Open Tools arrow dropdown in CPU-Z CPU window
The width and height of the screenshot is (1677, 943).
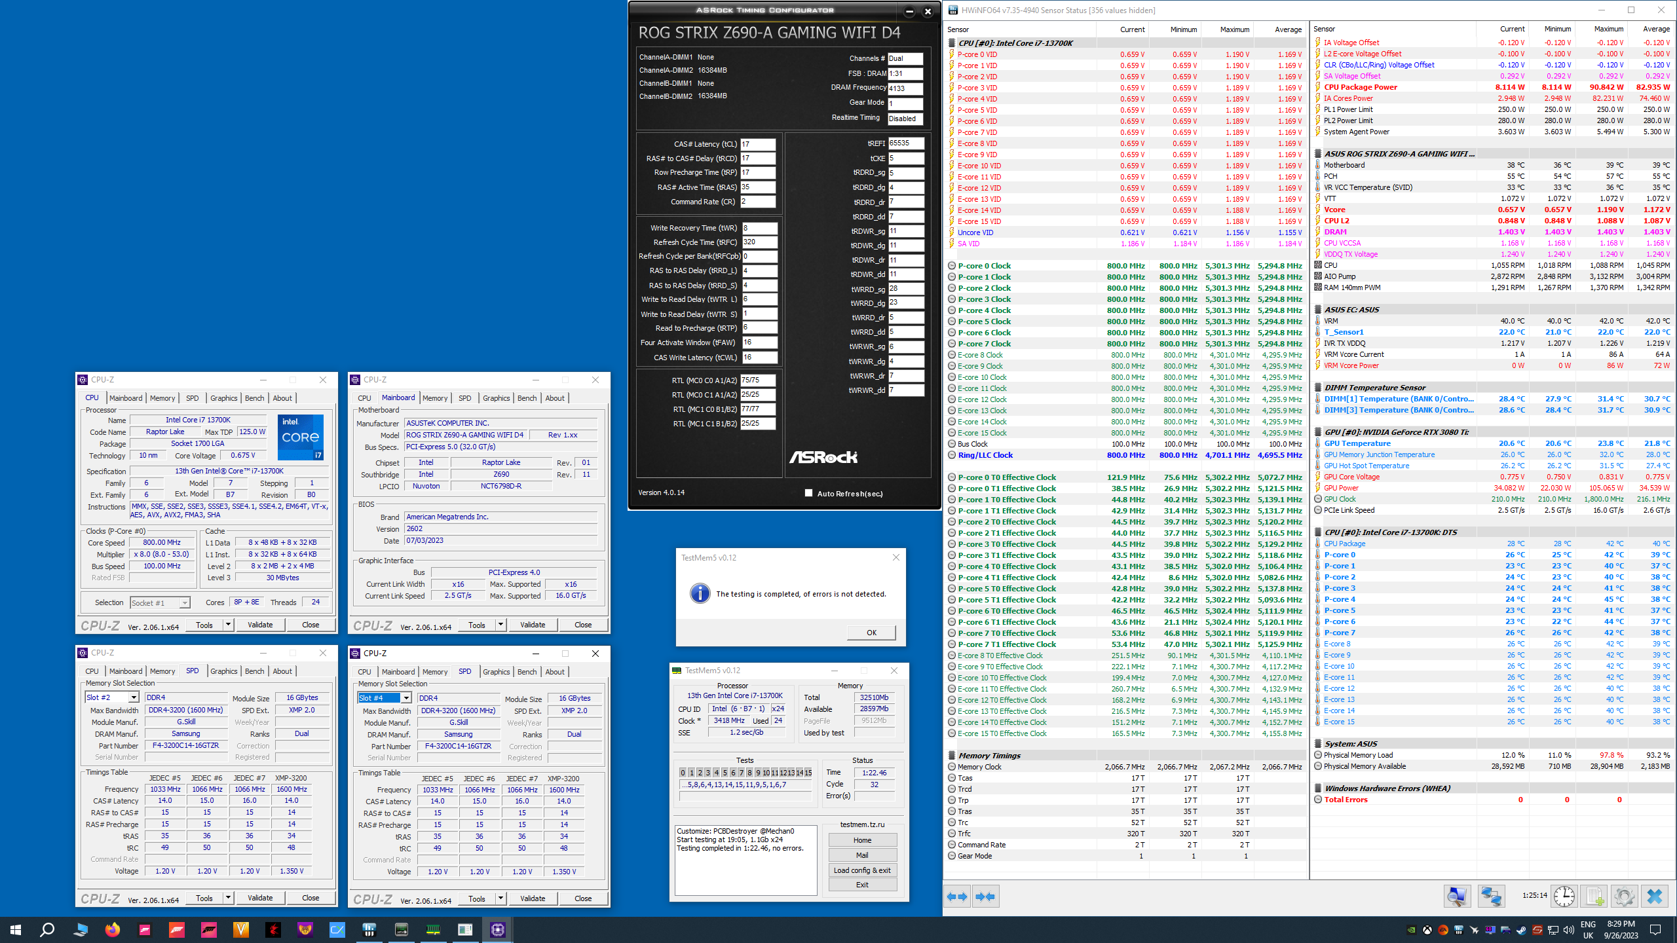coord(228,625)
